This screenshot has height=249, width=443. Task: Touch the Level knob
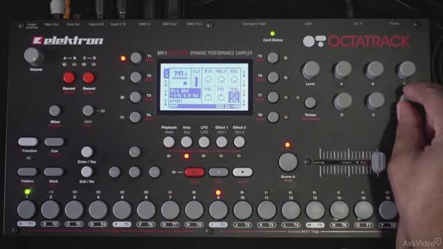(x=311, y=70)
